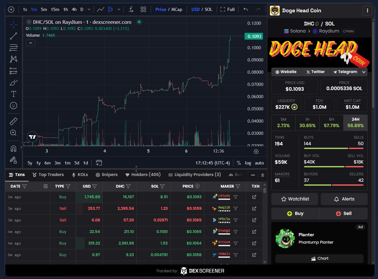Image resolution: width=378 pixels, height=279 pixels.
Task: Switch to line chart type
Action: [101, 9]
